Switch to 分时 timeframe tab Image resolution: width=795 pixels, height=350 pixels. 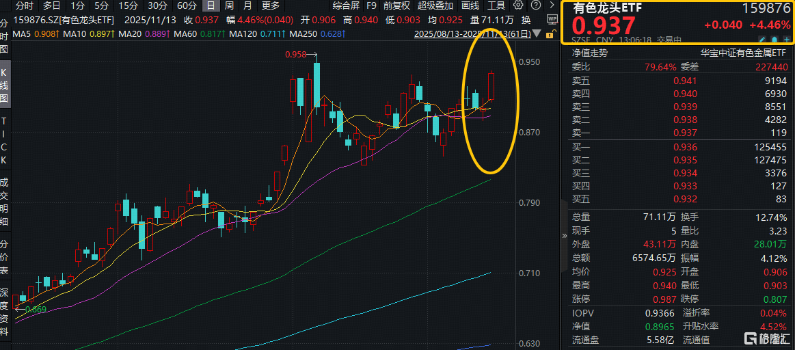[x=25, y=5]
